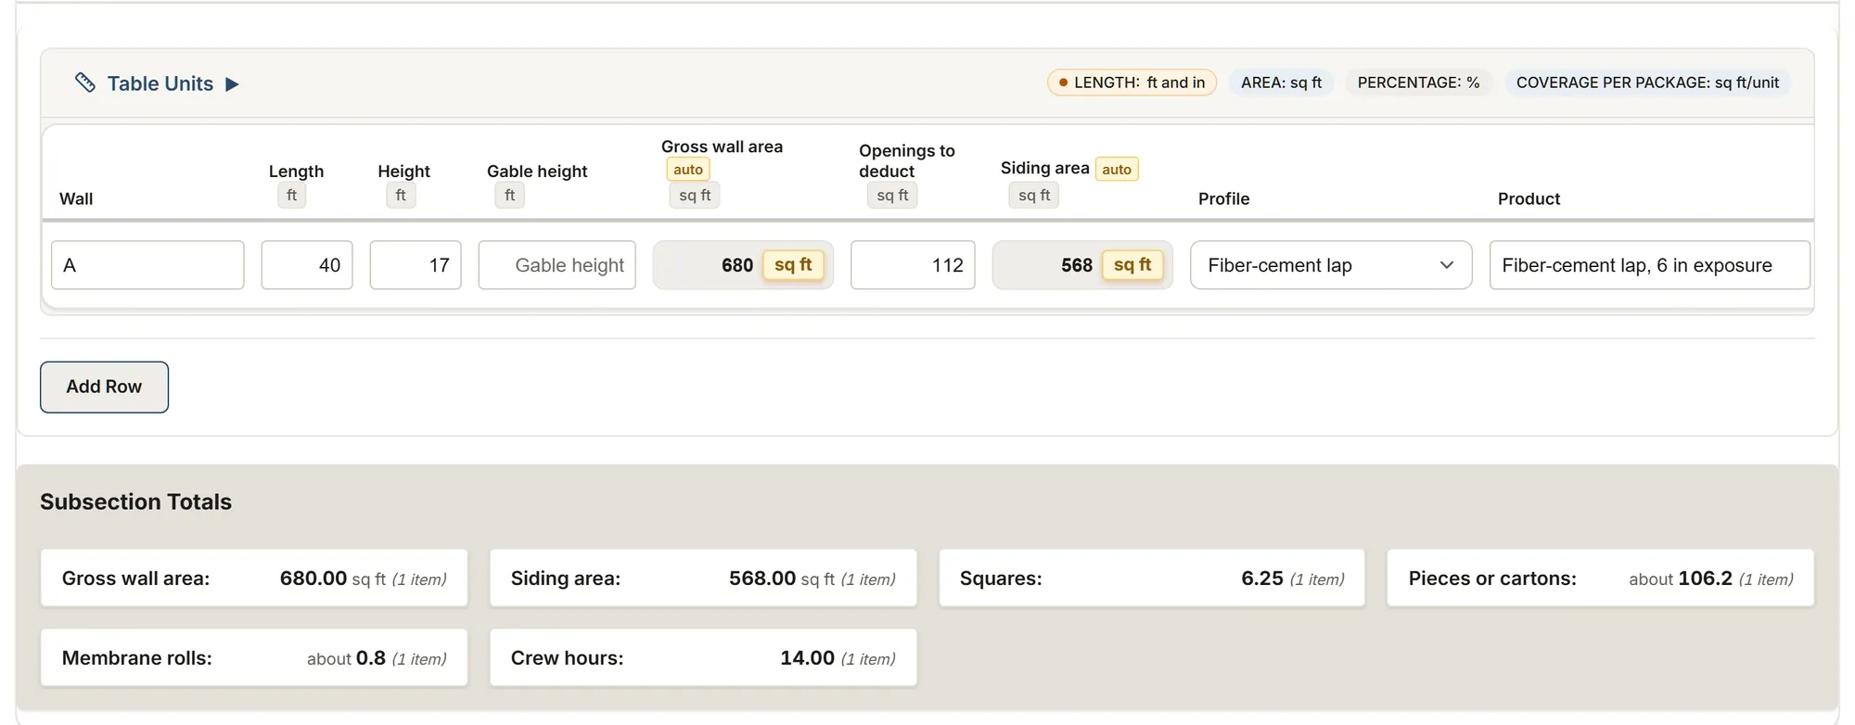Viewport: 1855px width, 725px height.
Task: Click the Profile column header
Action: pyautogui.click(x=1223, y=198)
